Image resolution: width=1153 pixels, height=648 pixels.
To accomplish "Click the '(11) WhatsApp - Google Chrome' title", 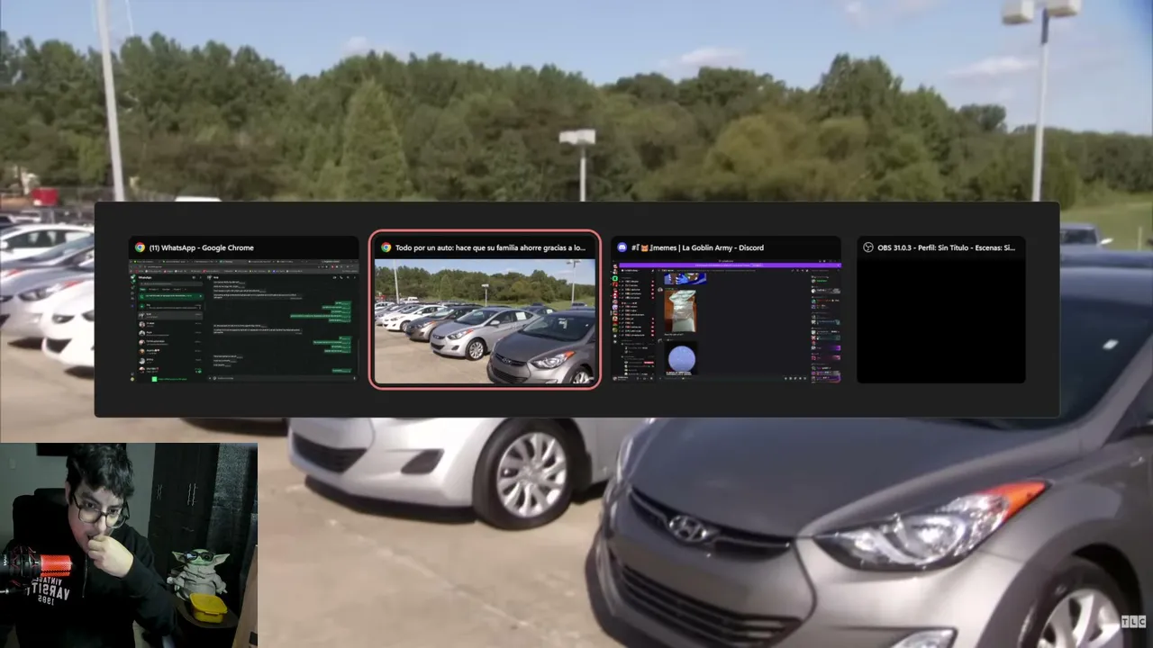I will click(202, 247).
